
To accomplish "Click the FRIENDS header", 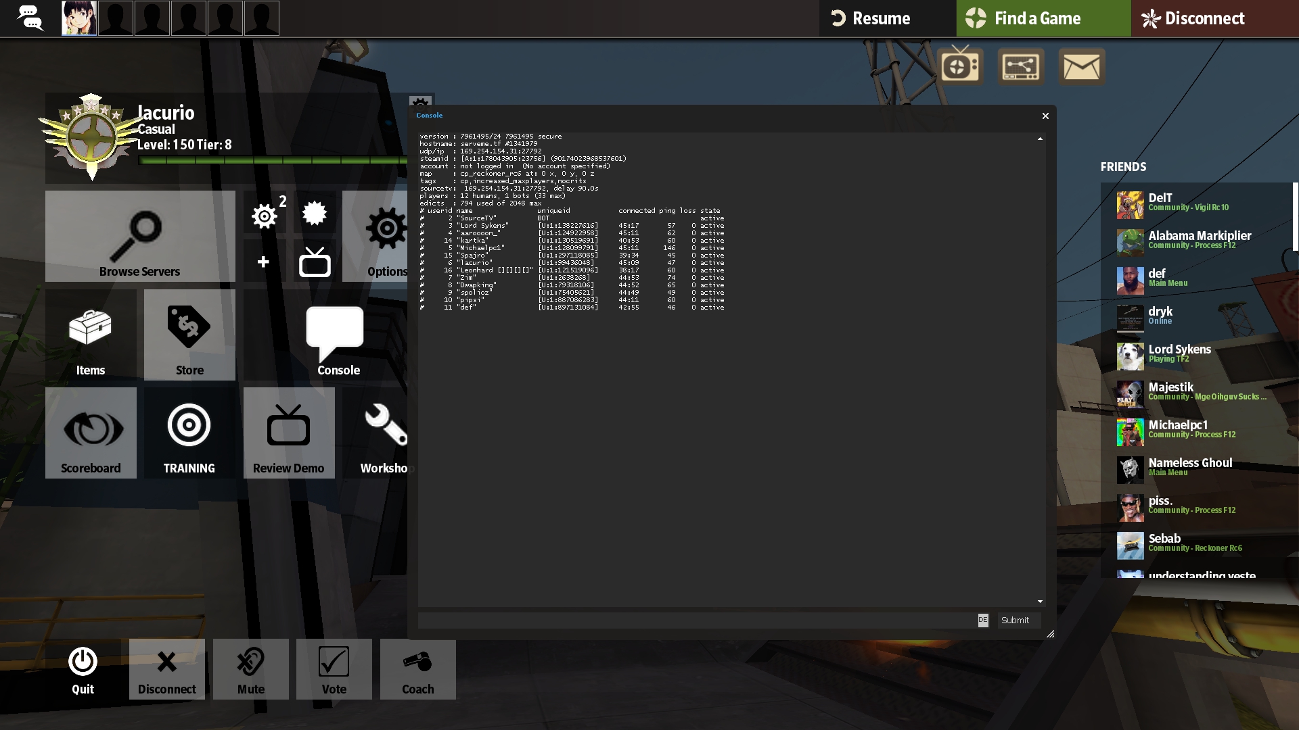I will pos(1123,167).
